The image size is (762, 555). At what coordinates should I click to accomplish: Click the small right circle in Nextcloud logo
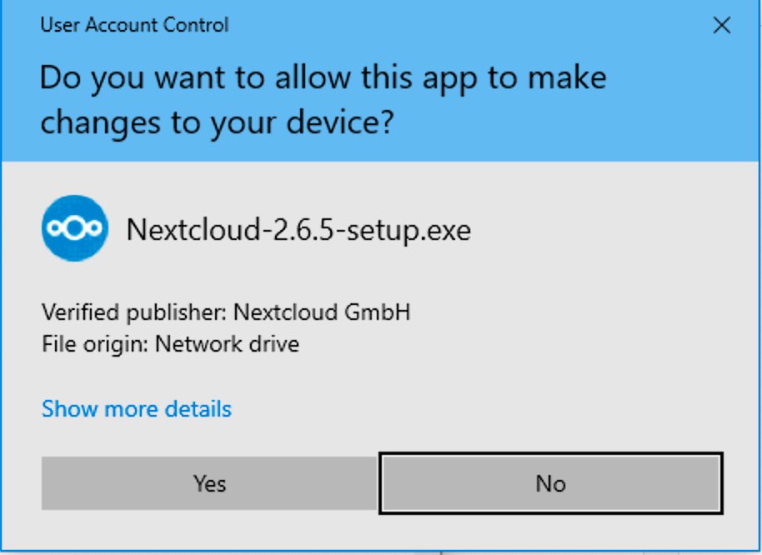95,228
